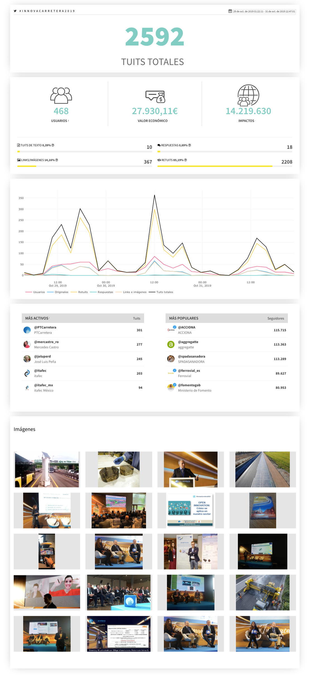Click the 14.219.630 impacts figure

(248, 111)
